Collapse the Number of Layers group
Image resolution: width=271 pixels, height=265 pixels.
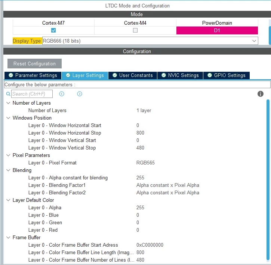8,103
